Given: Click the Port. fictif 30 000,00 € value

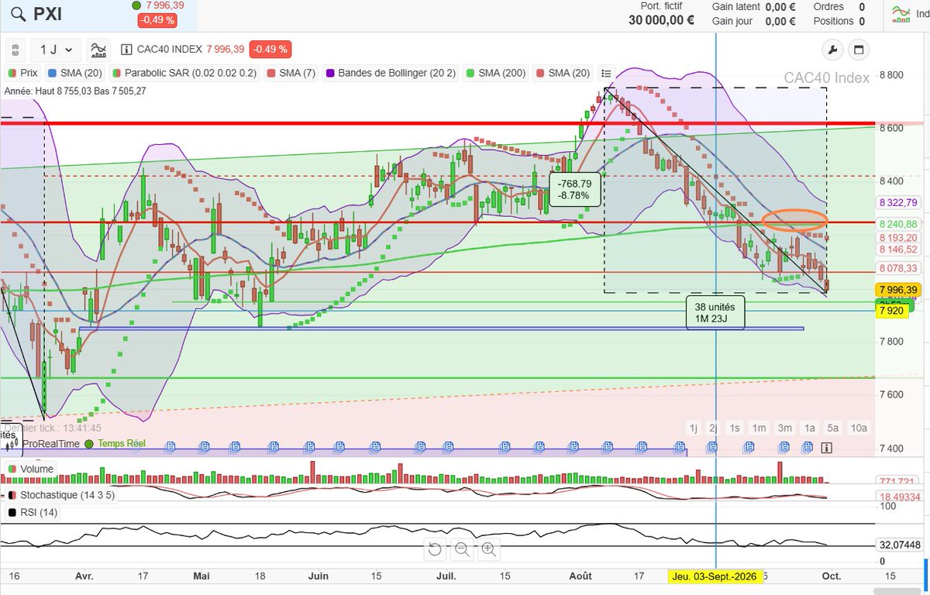Looking at the screenshot, I should 661,20.
